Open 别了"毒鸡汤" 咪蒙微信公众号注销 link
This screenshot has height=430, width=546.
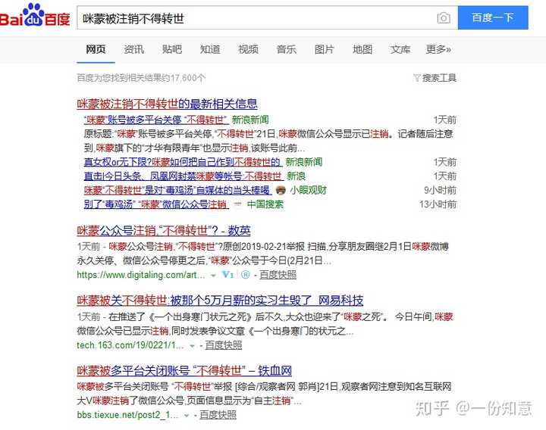[156, 204]
